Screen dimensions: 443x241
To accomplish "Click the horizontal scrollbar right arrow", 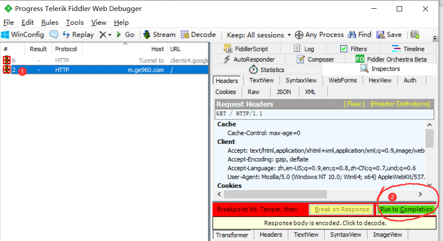I will coord(420,194).
